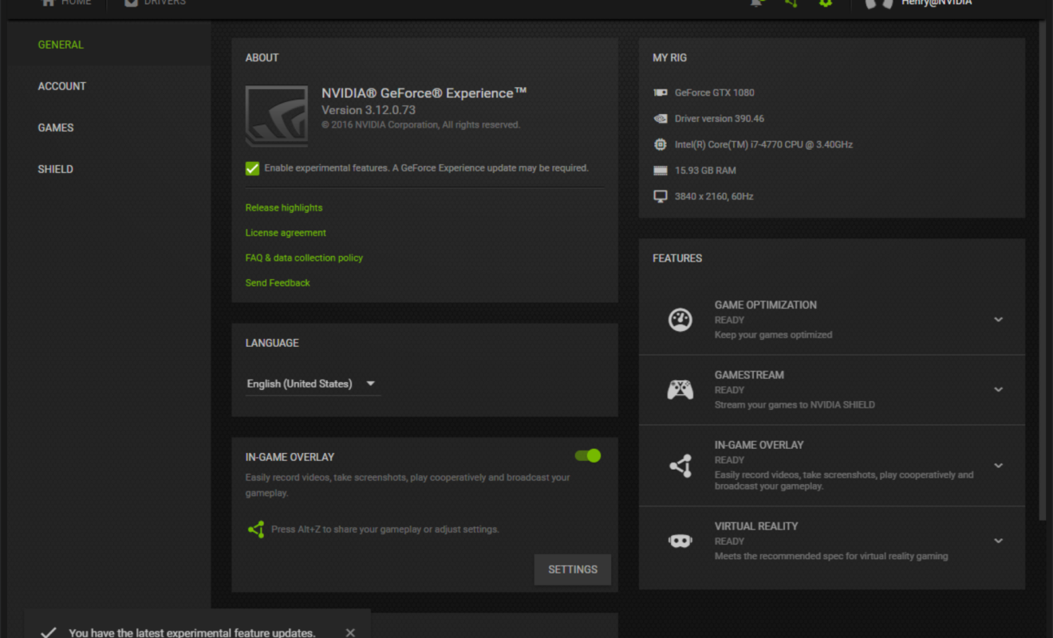This screenshot has width=1053, height=638.
Task: Click the 'Keep your games optimized' text
Action: [x=774, y=335]
